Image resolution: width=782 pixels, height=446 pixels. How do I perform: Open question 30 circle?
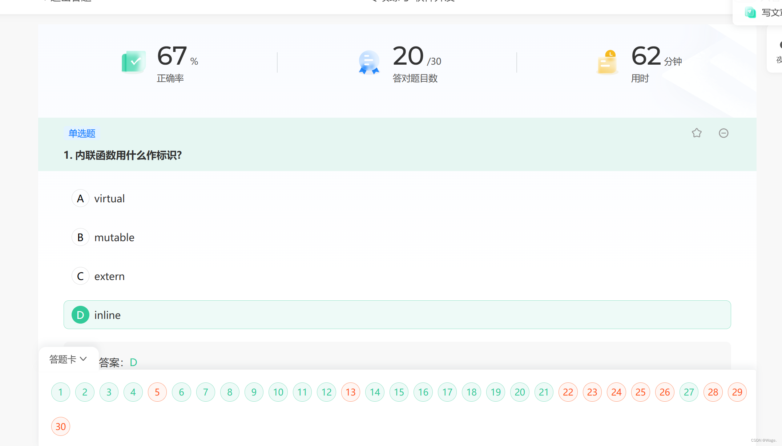60,426
